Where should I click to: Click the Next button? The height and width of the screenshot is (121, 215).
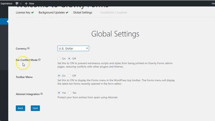coord(35,108)
